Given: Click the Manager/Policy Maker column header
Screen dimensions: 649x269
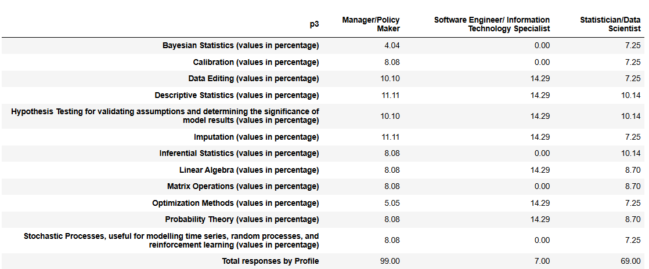Looking at the screenshot, I should point(371,24).
